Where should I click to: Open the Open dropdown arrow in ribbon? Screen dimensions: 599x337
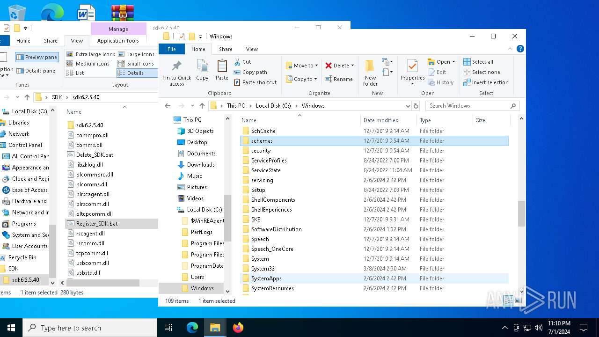pos(453,62)
